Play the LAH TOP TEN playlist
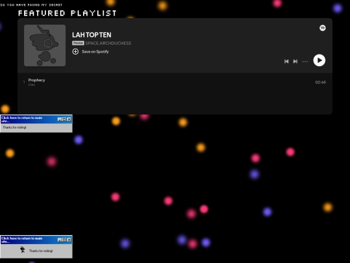 (x=319, y=60)
